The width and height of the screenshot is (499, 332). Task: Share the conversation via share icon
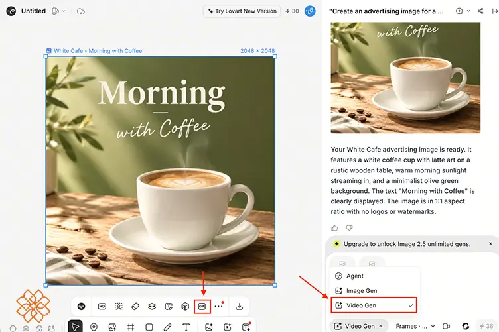click(x=480, y=11)
